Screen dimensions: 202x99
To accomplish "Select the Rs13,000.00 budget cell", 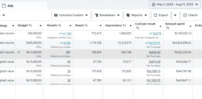I will click(x=29, y=54).
